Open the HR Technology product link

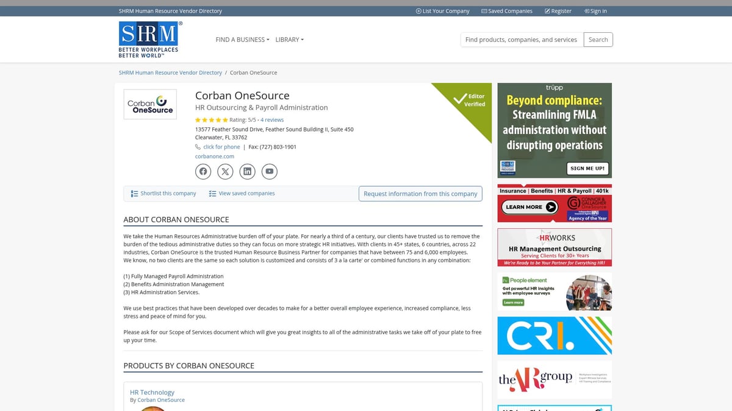pyautogui.click(x=152, y=392)
